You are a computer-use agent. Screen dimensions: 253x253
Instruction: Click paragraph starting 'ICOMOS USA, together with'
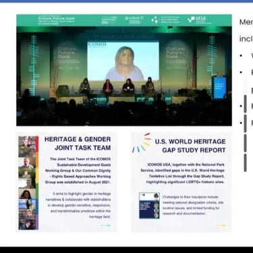click(183, 173)
